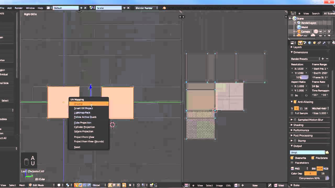
Task: Click the output path /tmp\ field
Action: pyautogui.click(x=308, y=152)
